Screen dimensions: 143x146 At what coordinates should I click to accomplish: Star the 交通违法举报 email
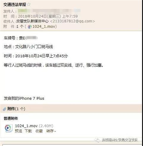tap(29, 4)
